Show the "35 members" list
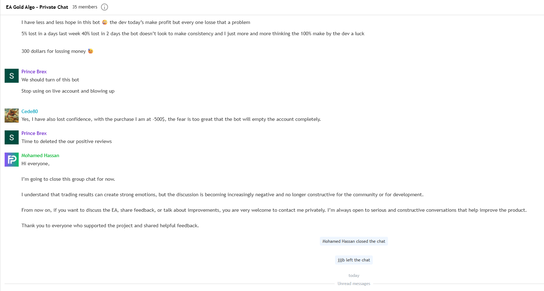The width and height of the screenshot is (544, 291). pyautogui.click(x=85, y=7)
